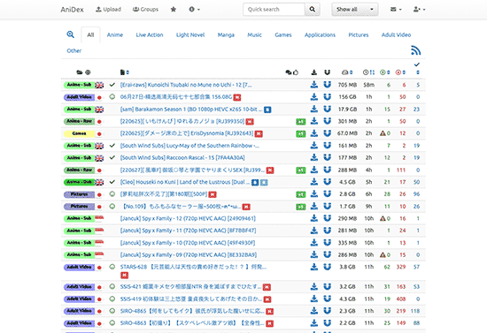
Task: Open magnet link for Spy x Family - 12
Action: pyautogui.click(x=327, y=218)
